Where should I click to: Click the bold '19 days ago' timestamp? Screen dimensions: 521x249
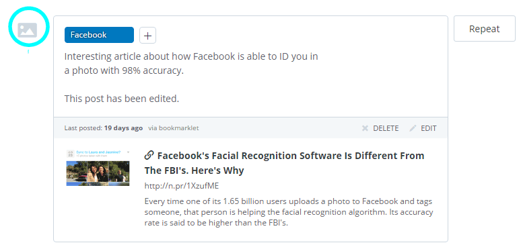pyautogui.click(x=123, y=128)
